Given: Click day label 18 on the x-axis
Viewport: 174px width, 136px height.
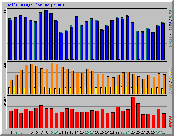Looking at the screenshot, I should tap(97, 132).
